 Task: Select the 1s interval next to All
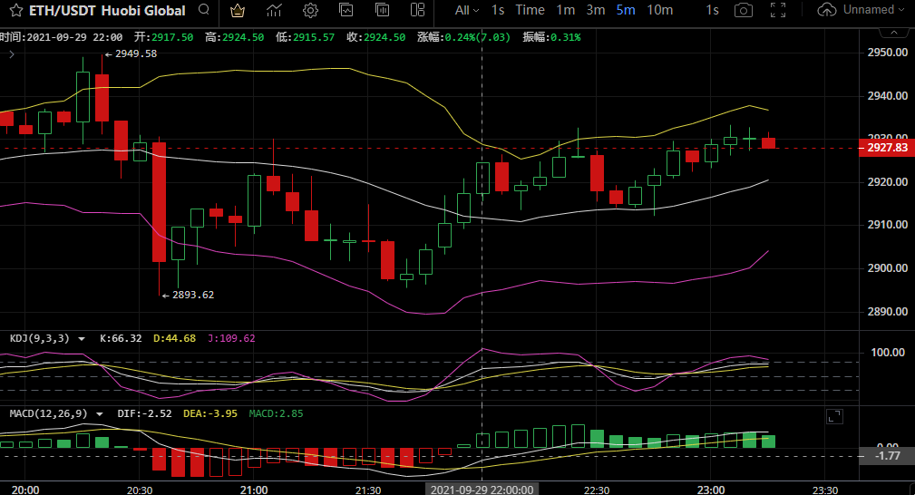point(498,11)
